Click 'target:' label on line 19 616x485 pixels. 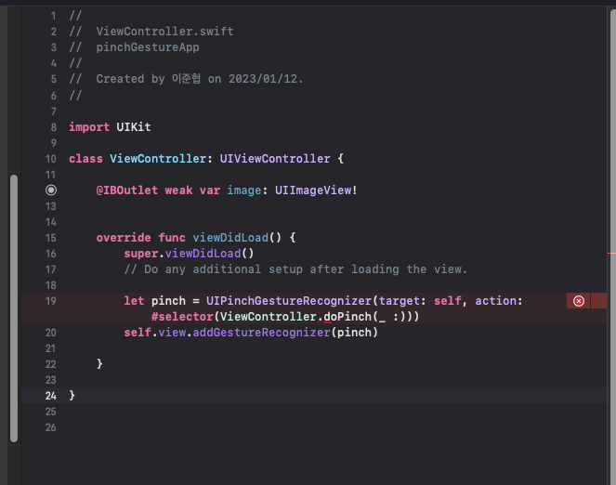tap(402, 301)
